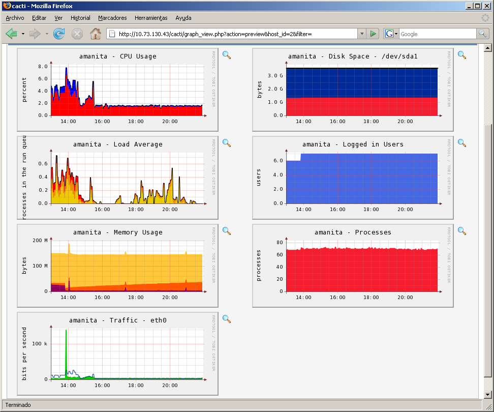Zoom the Memory Usage graph with magnifier
494x412 pixels.
click(227, 231)
